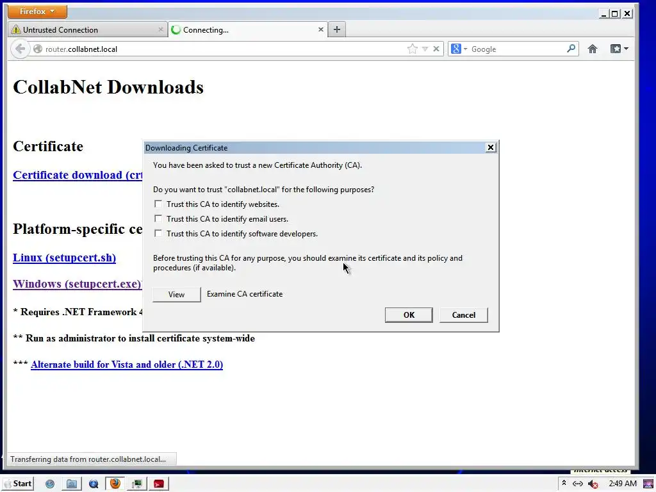Viewport: 656px width, 492px height.
Task: Stop page loading with X icon
Action: coord(436,49)
